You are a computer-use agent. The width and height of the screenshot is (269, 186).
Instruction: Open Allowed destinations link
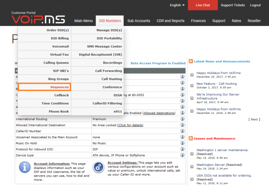pos(159,113)
